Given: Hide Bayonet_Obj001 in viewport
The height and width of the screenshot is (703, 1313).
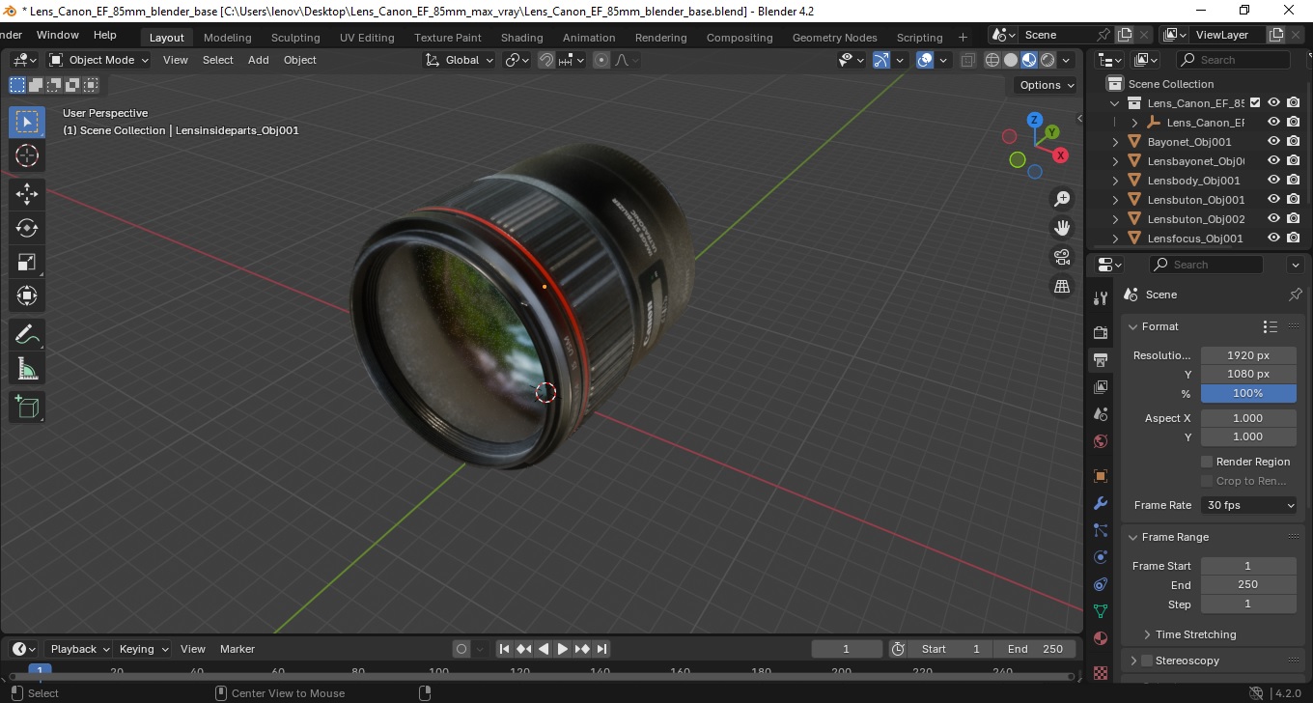Looking at the screenshot, I should coord(1273,142).
